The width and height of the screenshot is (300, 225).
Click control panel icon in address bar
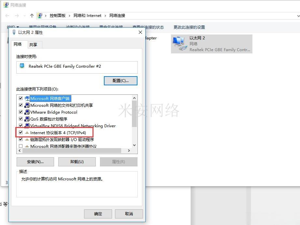(40, 16)
